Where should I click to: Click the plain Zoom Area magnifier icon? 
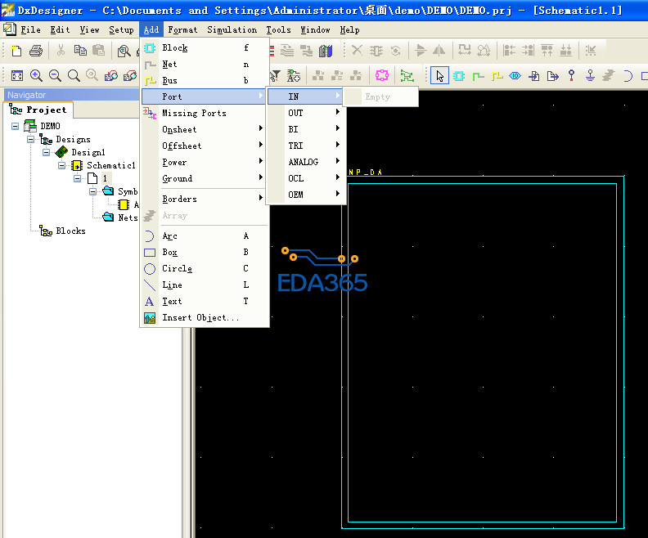tap(74, 75)
